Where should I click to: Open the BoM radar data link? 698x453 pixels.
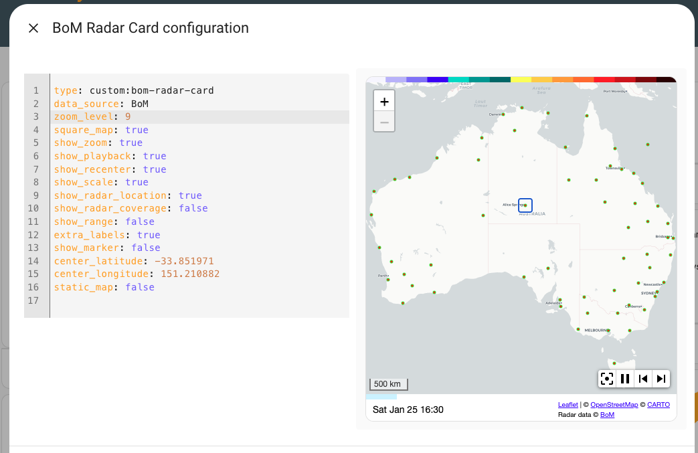(x=607, y=414)
